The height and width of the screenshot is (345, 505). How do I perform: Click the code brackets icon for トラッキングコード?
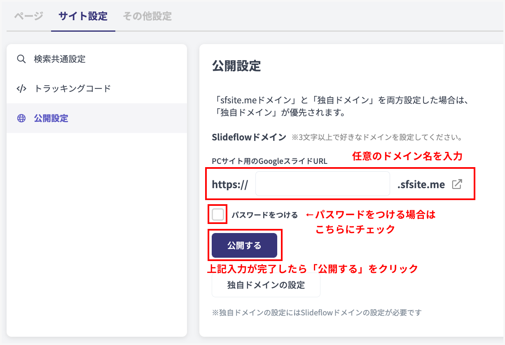point(21,89)
